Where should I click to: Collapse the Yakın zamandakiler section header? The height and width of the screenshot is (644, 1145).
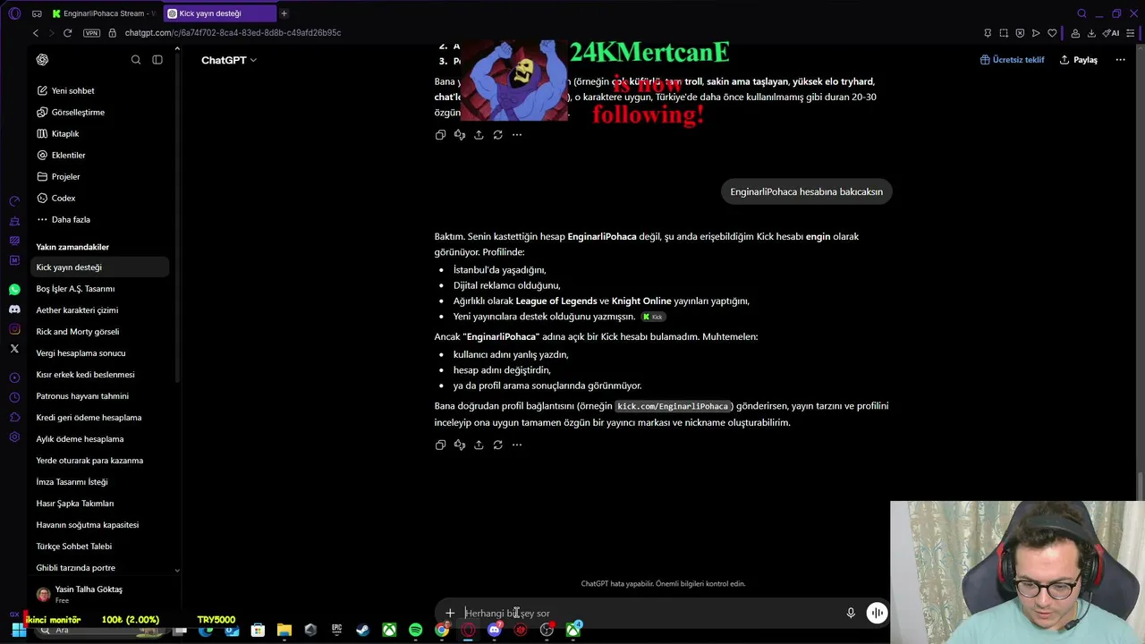point(72,247)
